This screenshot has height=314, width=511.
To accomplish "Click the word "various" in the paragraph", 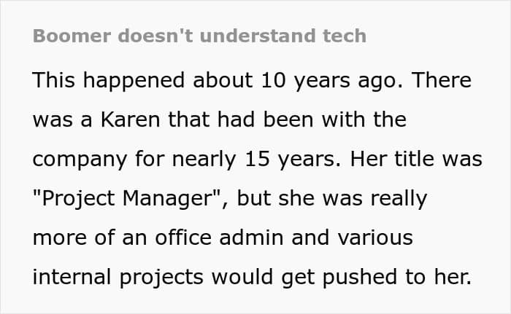I will (375, 238).
